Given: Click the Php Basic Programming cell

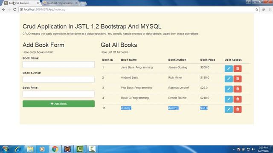Looking at the screenshot, I should click(136, 88).
